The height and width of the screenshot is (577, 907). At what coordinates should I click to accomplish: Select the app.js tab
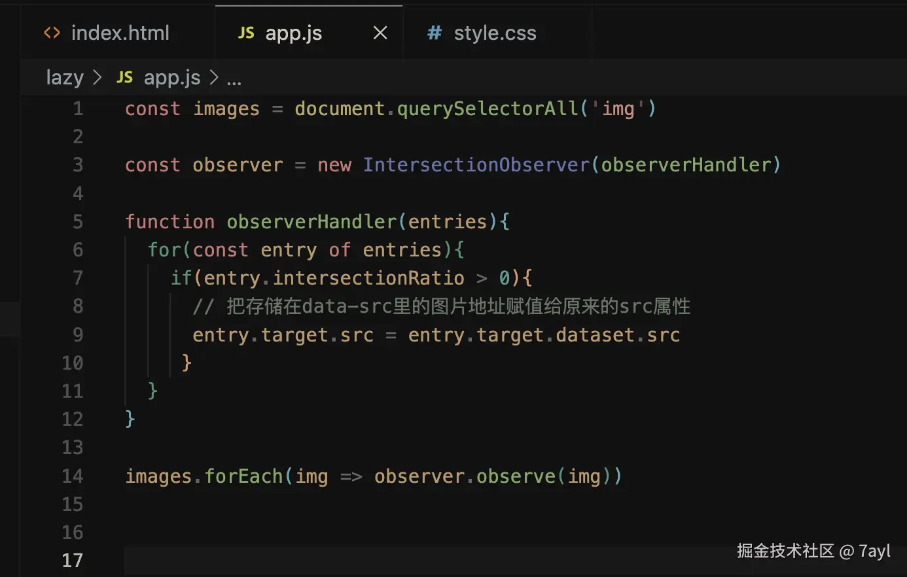(293, 33)
